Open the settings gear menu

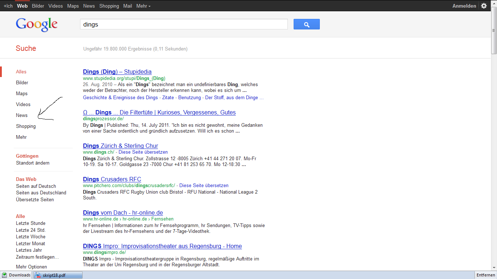[484, 6]
